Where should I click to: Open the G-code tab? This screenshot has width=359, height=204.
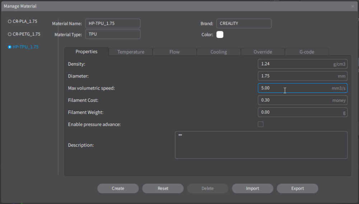click(x=307, y=52)
